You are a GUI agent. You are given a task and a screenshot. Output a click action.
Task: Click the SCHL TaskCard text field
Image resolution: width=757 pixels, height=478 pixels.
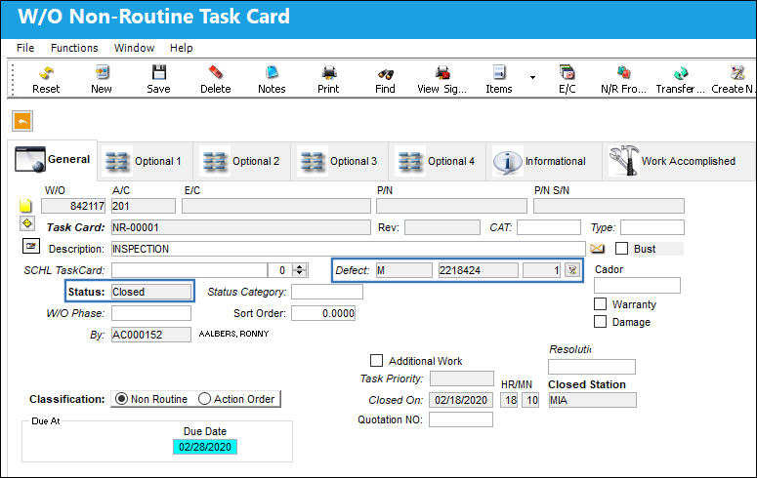(189, 270)
